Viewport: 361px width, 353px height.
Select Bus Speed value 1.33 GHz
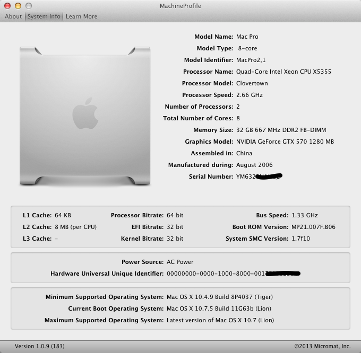tap(305, 215)
